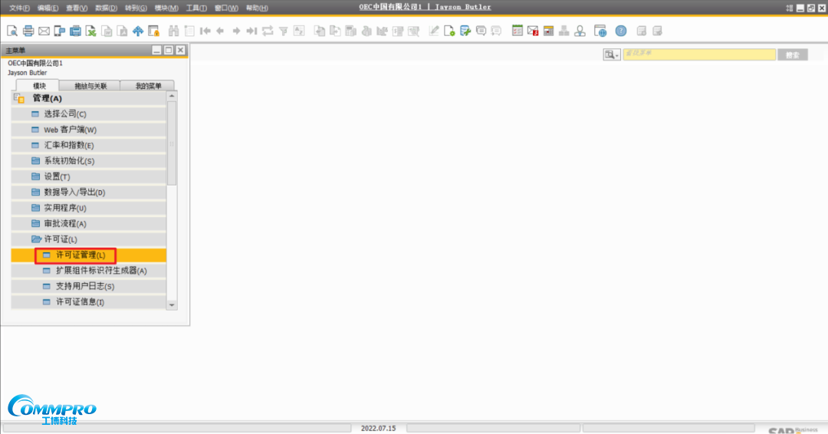Screen dimensions: 828x434
Task: Expand the 系统初始化(S) folder
Action: tap(69, 161)
